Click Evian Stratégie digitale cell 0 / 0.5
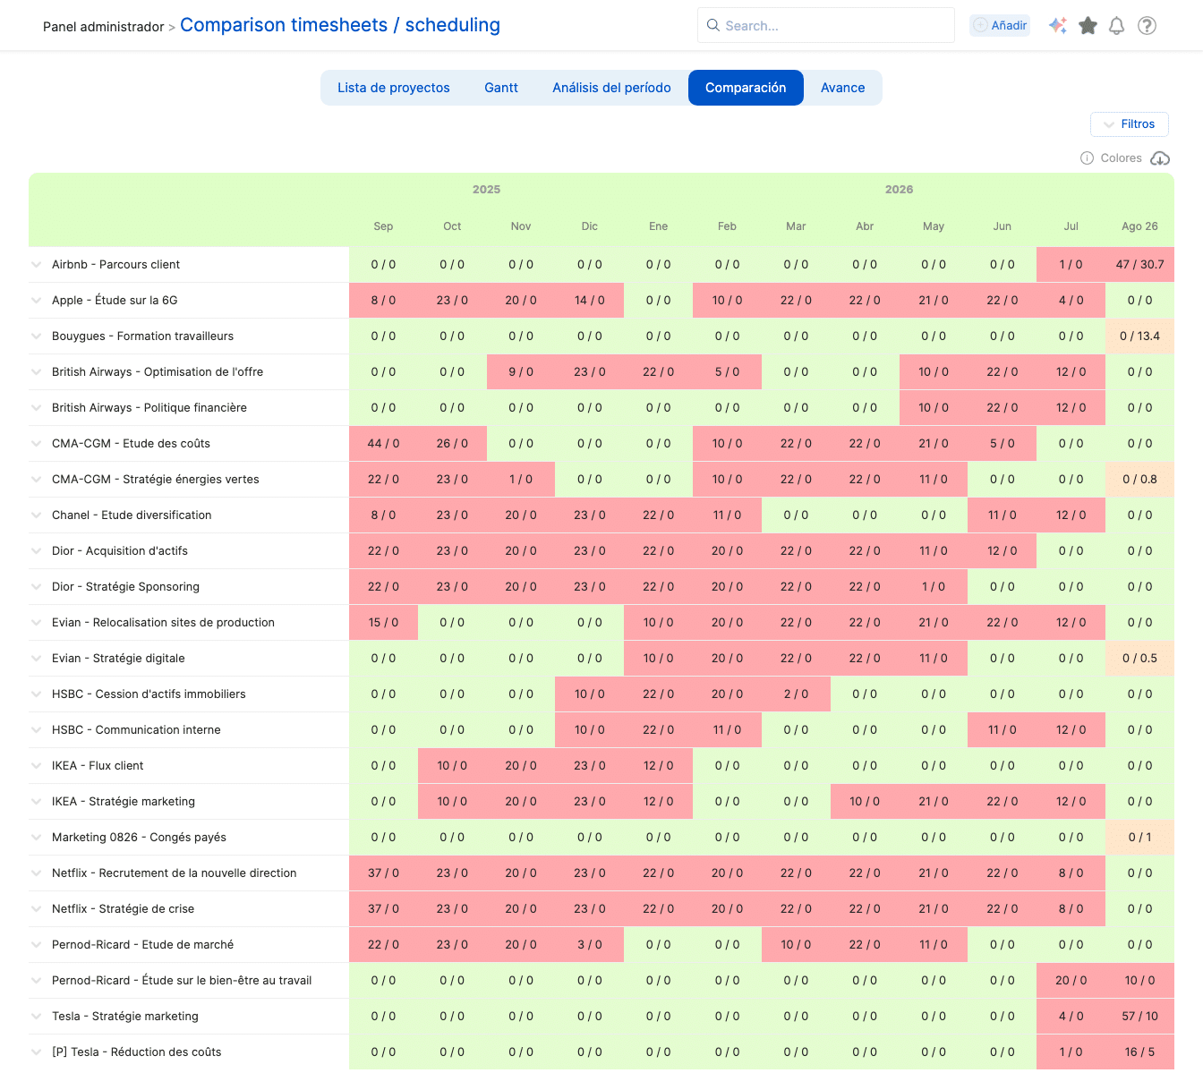Viewport: 1203px width, 1090px height. [x=1139, y=659]
